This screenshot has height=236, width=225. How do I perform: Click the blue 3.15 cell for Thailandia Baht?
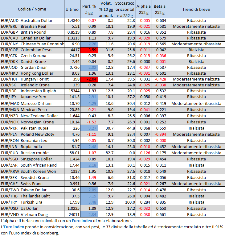click(89, 196)
